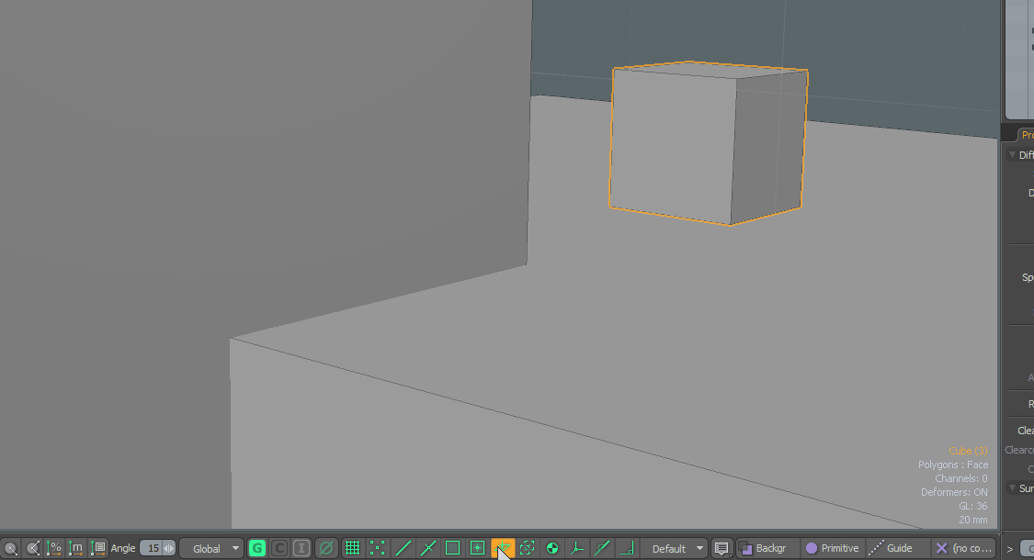Enable polygon center snapping icon
The height and width of the screenshot is (560, 1034).
pyautogui.click(x=477, y=548)
